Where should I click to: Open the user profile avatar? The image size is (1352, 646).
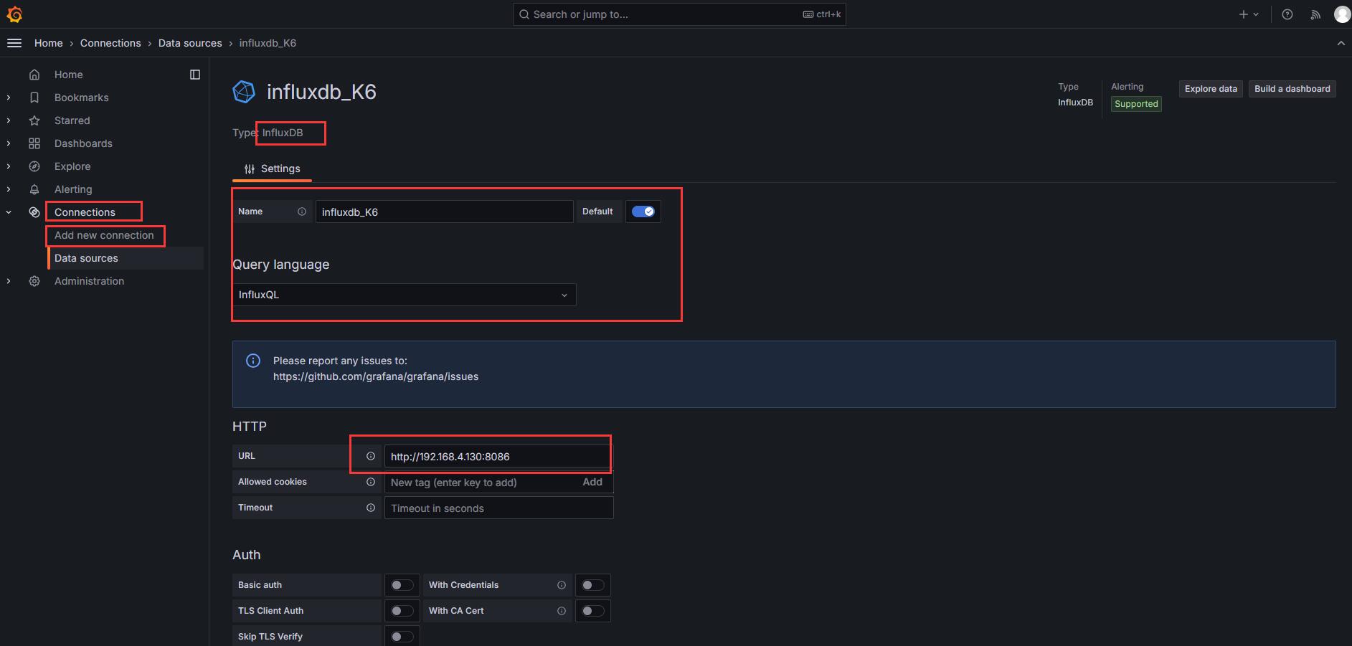tap(1342, 14)
